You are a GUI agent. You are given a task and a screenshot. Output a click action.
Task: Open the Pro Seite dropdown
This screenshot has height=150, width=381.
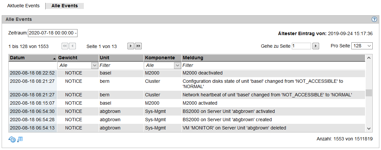[x=362, y=46]
